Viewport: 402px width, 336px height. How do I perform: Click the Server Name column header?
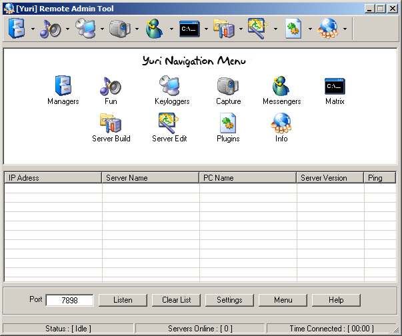coord(151,178)
